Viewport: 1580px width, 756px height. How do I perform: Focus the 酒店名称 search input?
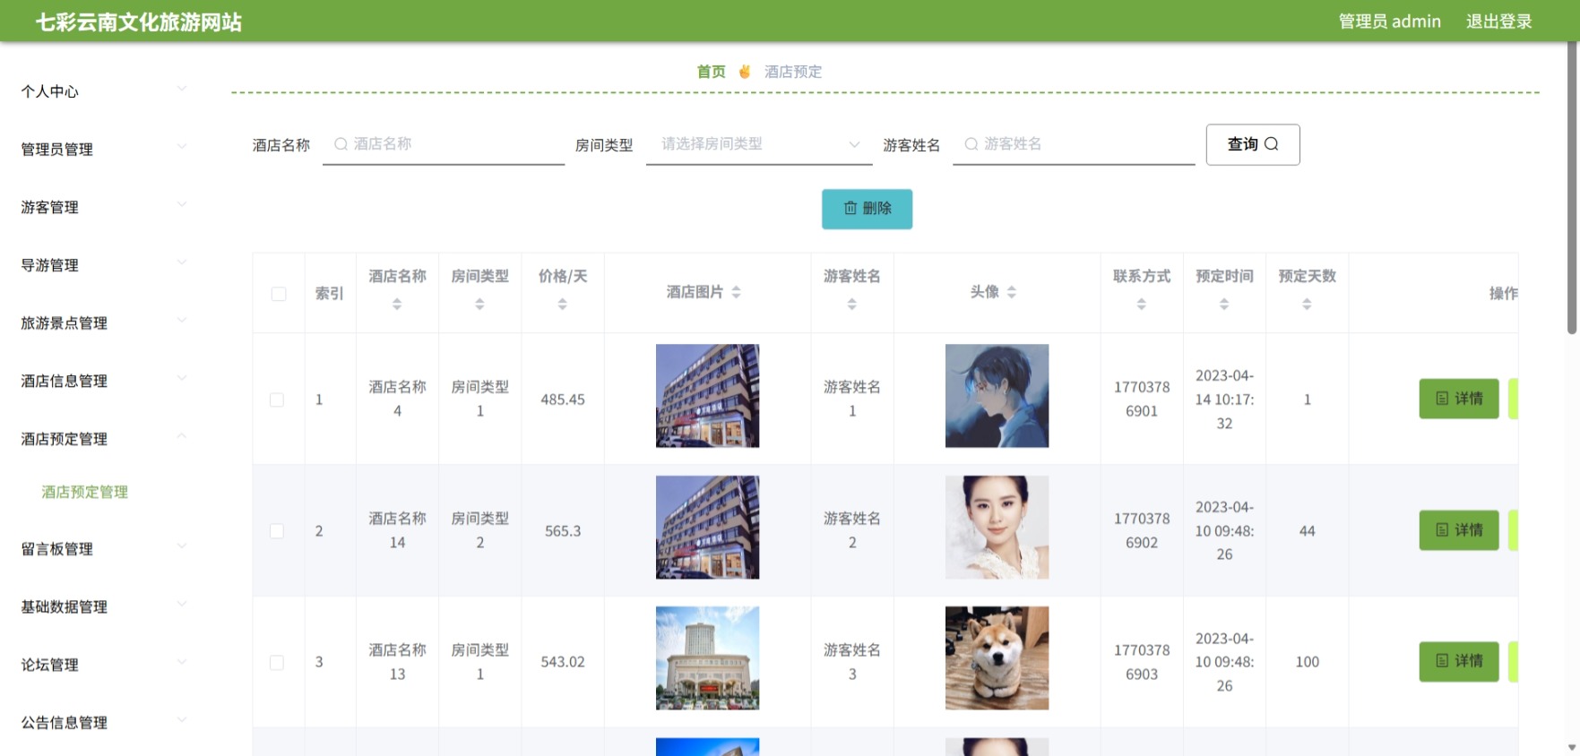[x=444, y=144]
